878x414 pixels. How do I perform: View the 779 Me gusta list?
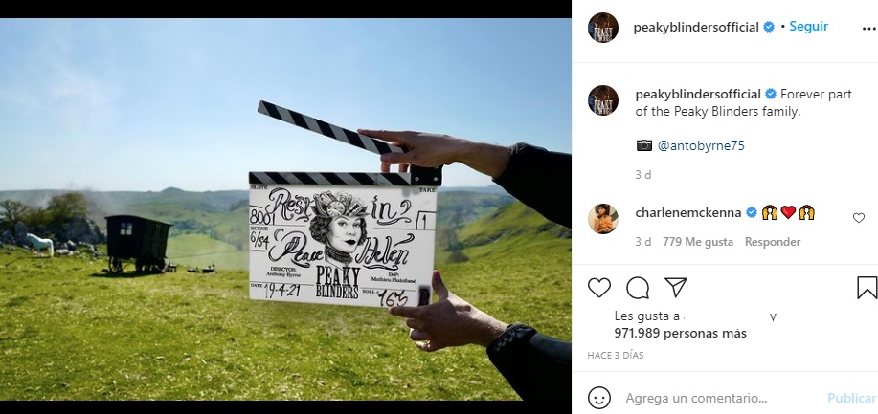[x=698, y=242]
